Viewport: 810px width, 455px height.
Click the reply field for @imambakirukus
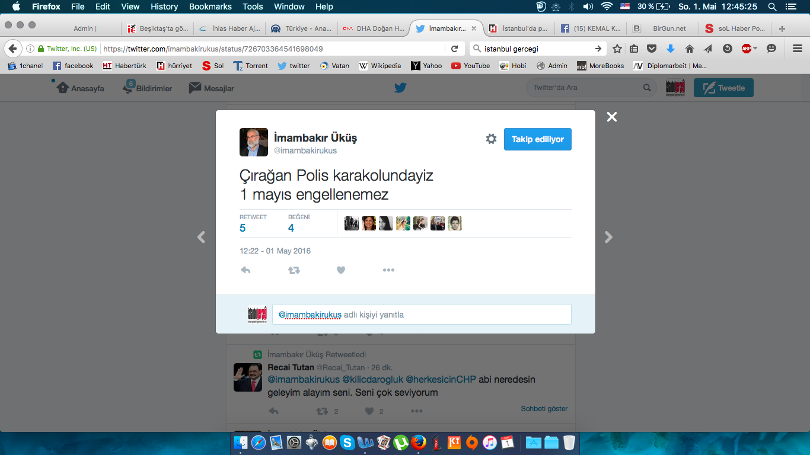(422, 315)
